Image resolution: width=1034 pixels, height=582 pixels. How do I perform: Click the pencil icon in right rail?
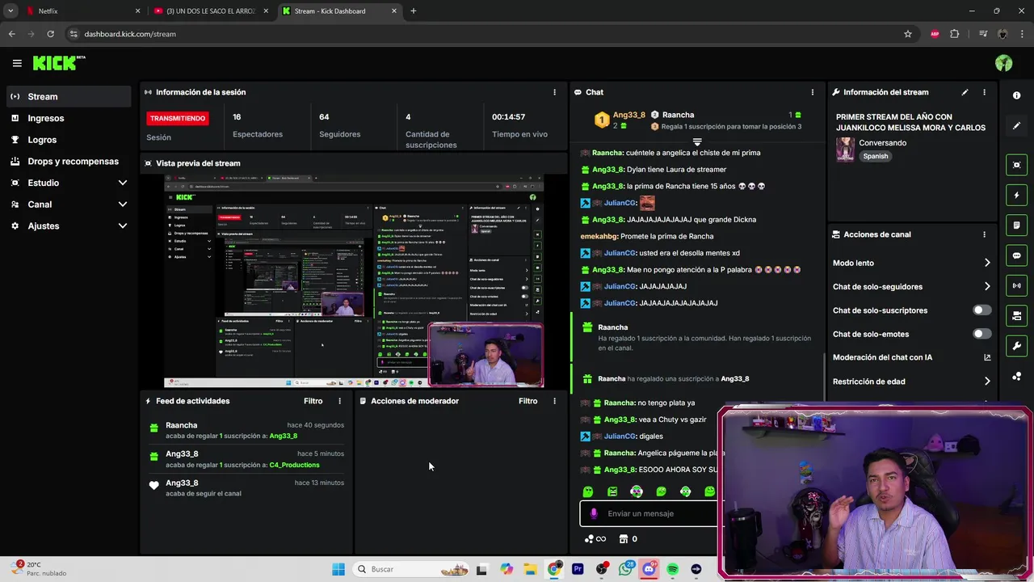pos(1016,125)
